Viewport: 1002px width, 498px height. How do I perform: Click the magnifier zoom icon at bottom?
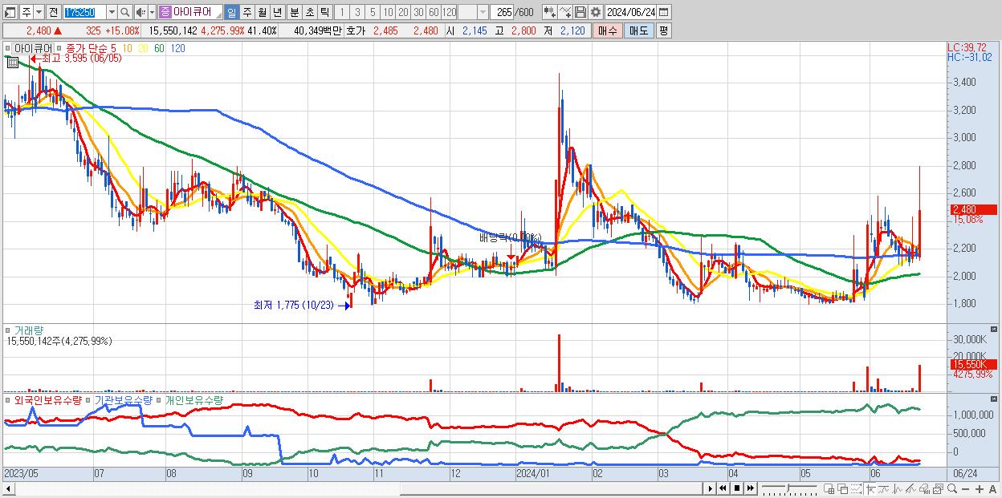coord(952,488)
